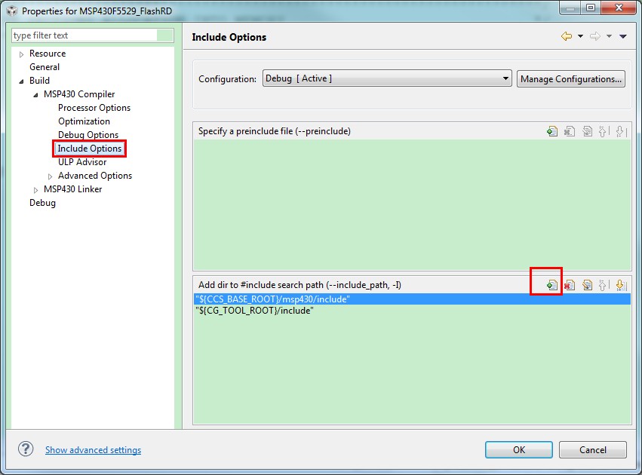Edit selected include search path
This screenshot has height=475, width=642.
coord(587,285)
